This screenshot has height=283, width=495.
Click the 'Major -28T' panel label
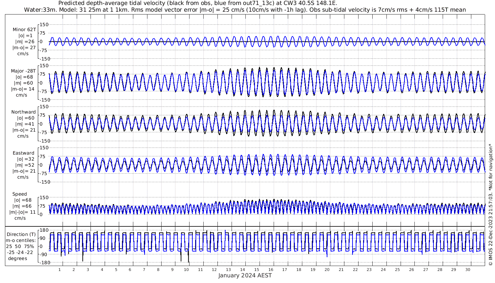click(23, 71)
